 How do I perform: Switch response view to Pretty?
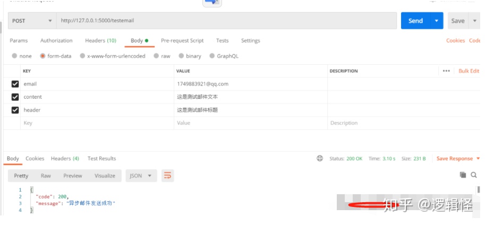click(21, 176)
